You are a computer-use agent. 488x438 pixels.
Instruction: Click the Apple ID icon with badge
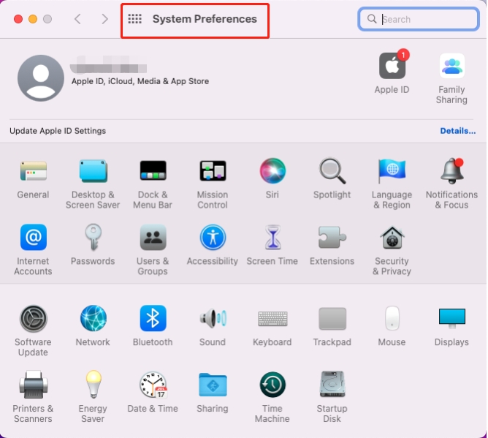(x=392, y=67)
